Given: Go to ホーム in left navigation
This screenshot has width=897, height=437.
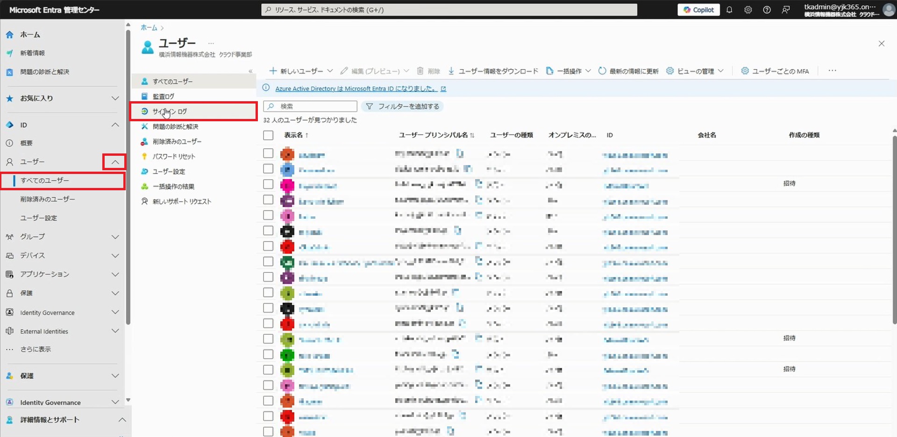Looking at the screenshot, I should click(x=30, y=35).
